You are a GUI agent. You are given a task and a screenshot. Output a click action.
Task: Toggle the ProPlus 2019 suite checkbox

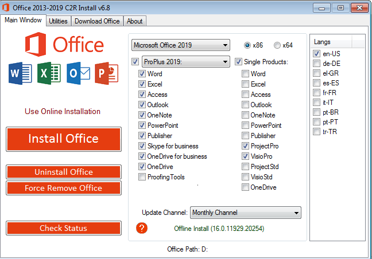135,62
